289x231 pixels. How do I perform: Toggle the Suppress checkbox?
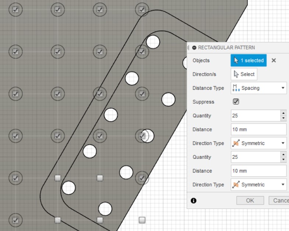[x=236, y=102]
